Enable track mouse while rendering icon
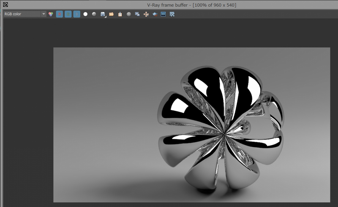Screen dimensions: 338x207 (x=146, y=14)
